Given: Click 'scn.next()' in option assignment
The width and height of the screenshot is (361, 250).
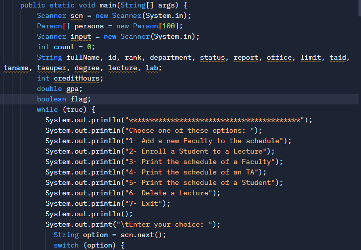Looking at the screenshot, I should click(x=141, y=235).
